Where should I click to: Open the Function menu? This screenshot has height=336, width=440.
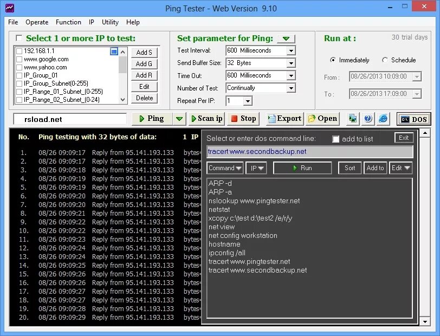tap(68, 22)
